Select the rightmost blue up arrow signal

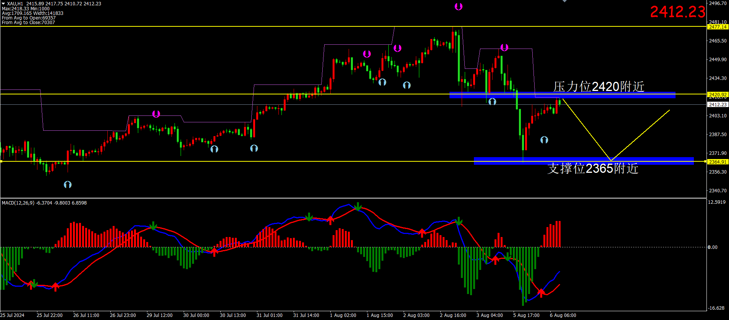click(x=544, y=140)
